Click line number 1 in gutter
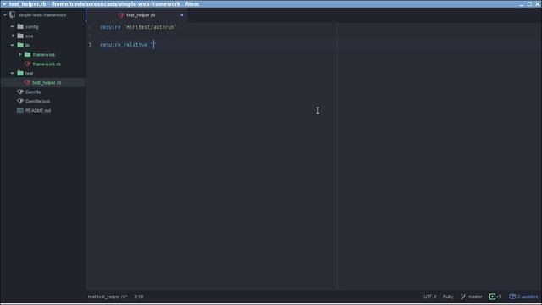This screenshot has height=305, width=542. [91, 26]
